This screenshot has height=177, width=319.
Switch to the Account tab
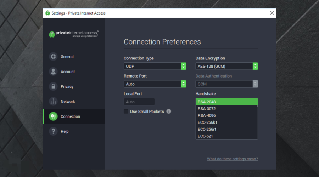coord(74,72)
